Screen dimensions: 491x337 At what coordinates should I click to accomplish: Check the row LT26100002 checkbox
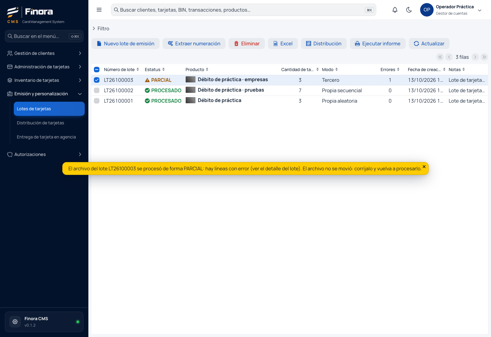click(x=97, y=90)
